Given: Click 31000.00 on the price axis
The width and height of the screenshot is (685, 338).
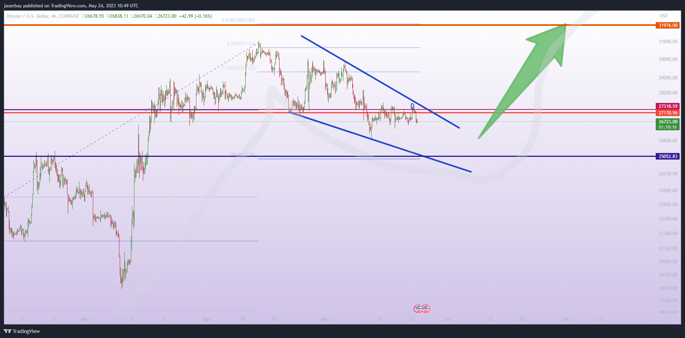Looking at the screenshot, I should [668, 42].
